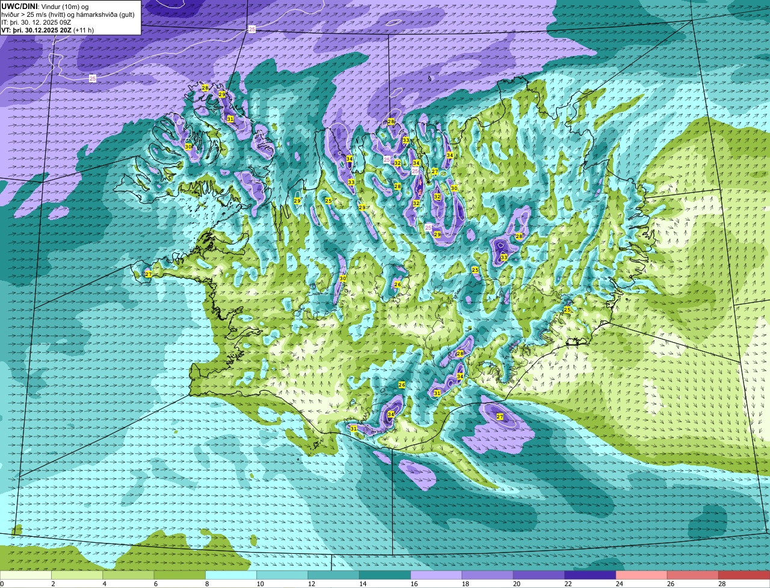The image size is (770, 588).
Task: Click the light turquoise 10–12 m/s legend swatch
Action: click(x=282, y=575)
